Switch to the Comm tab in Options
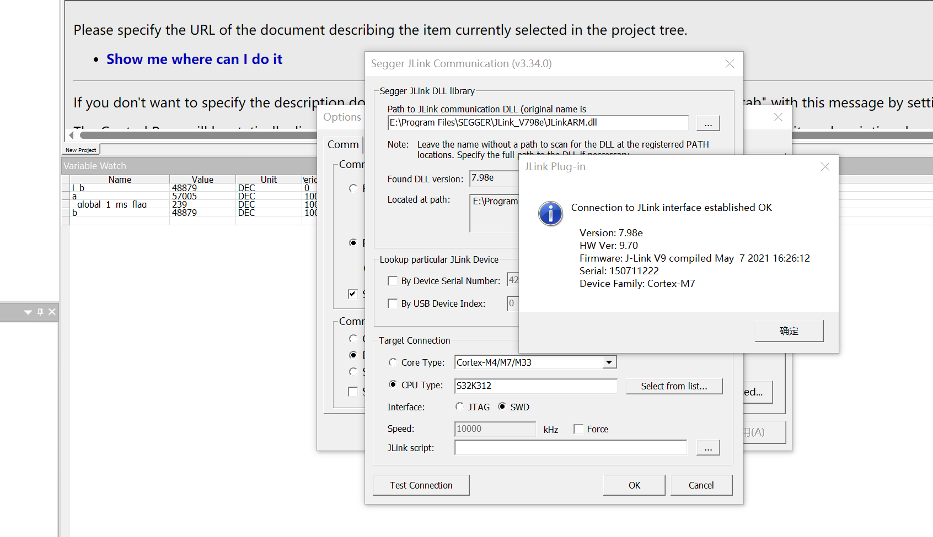 [342, 144]
